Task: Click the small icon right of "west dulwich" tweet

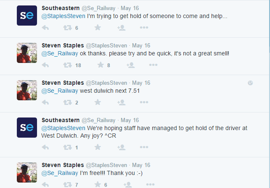Action: tap(250, 83)
